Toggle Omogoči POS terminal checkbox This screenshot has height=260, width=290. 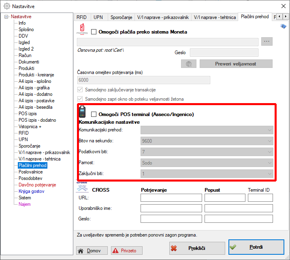coord(94,114)
